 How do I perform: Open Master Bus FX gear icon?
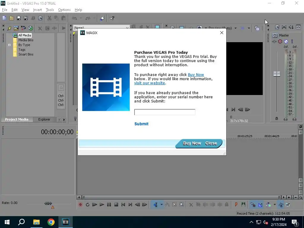(x=280, y=41)
